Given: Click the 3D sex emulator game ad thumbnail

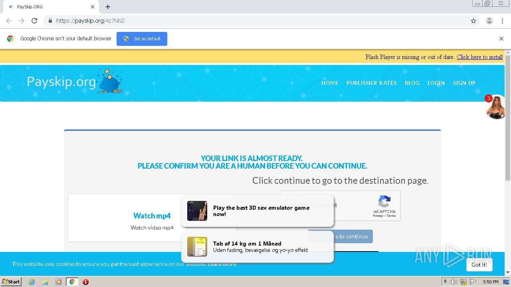Looking at the screenshot, I should (197, 211).
